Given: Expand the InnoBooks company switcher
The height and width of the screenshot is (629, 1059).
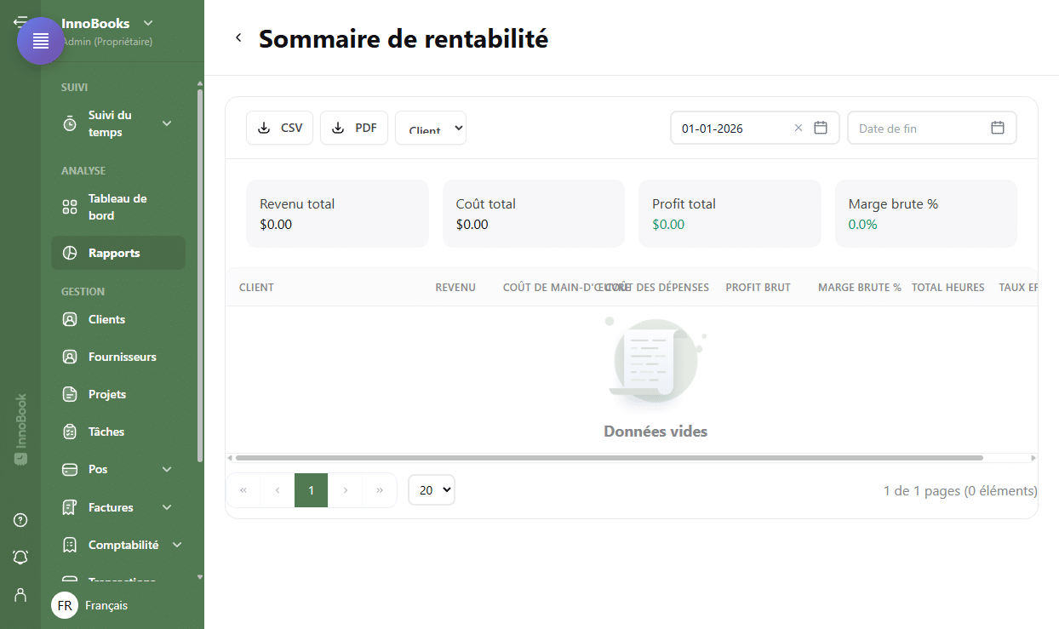Looking at the screenshot, I should point(148,23).
